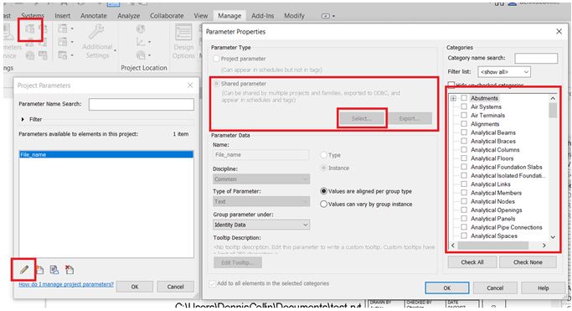The width and height of the screenshot is (572, 311).
Task: Click categories list horizontal scrollbar thumb
Action: 492,246
